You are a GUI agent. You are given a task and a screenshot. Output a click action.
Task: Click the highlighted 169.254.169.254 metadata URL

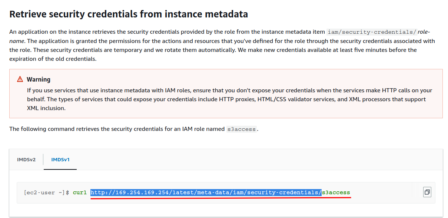tap(206, 192)
